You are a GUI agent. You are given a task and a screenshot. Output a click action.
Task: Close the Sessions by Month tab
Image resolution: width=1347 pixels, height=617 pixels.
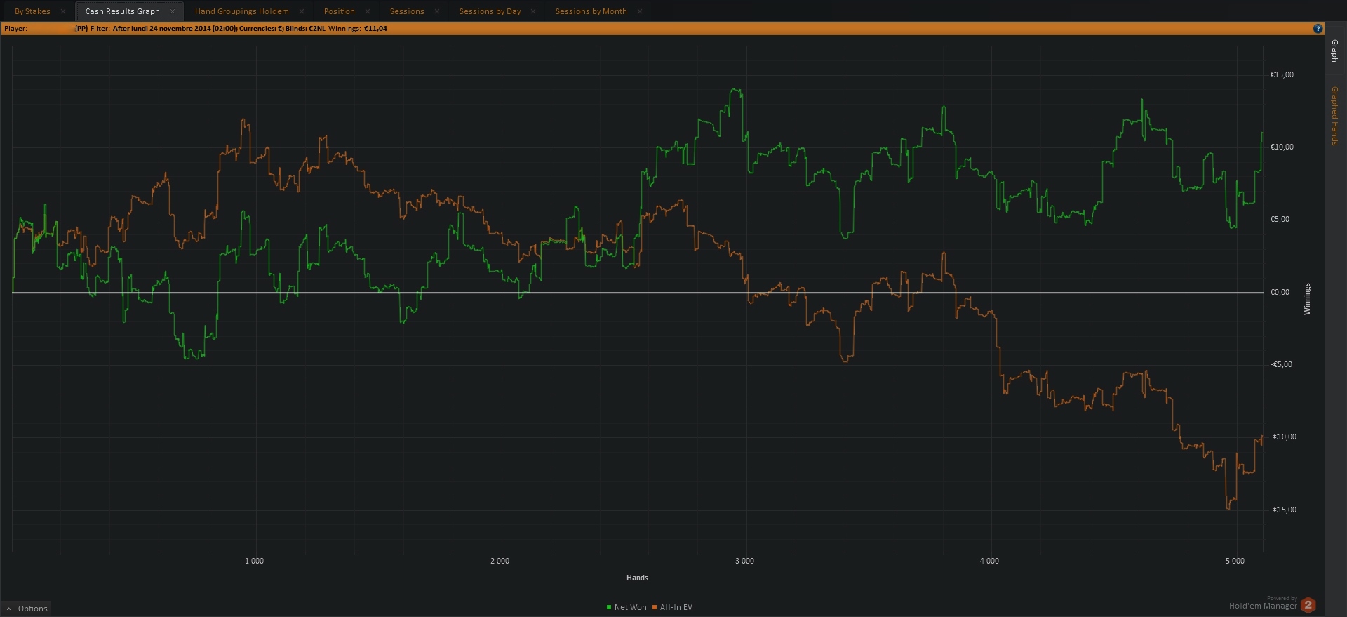[x=640, y=11]
